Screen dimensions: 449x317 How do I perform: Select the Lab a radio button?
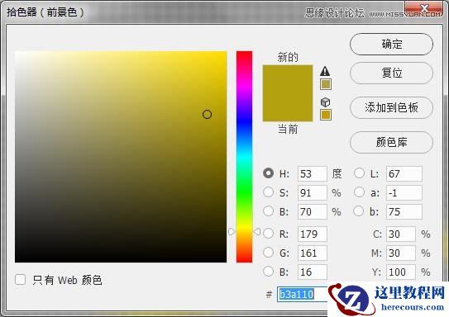[x=359, y=192]
